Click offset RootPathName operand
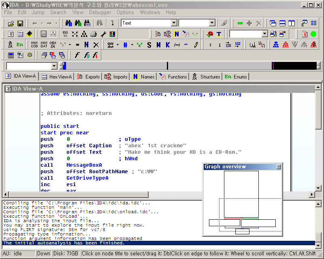 97,172
